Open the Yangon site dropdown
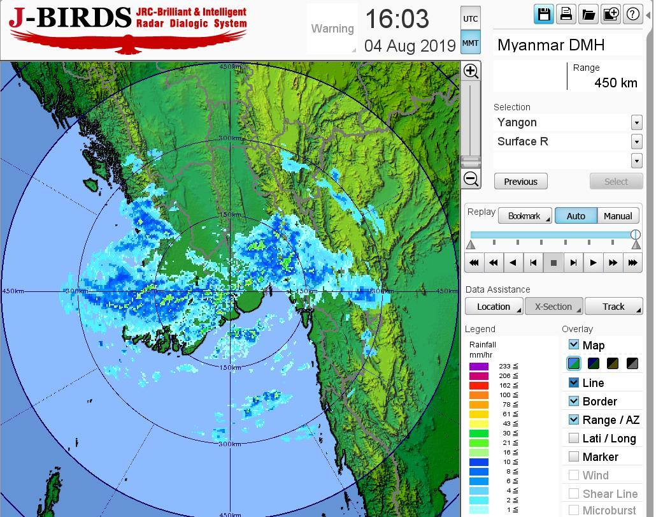 pyautogui.click(x=636, y=122)
